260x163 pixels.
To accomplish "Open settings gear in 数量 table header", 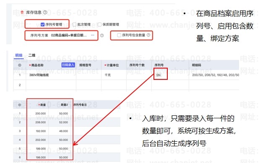I will (x=20, y=105).
